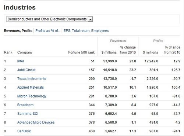Click the Profits % change from 2010 header
Viewport: 184px width, 136px height.
(x=172, y=50)
